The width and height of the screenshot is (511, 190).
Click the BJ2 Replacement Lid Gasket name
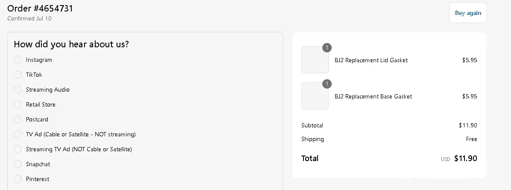[371, 60]
